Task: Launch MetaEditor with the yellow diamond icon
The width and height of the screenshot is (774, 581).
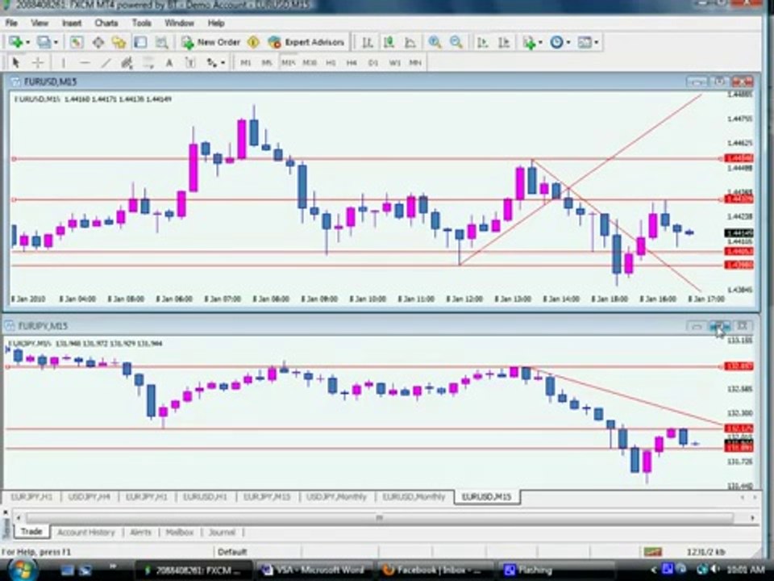Action: click(253, 43)
